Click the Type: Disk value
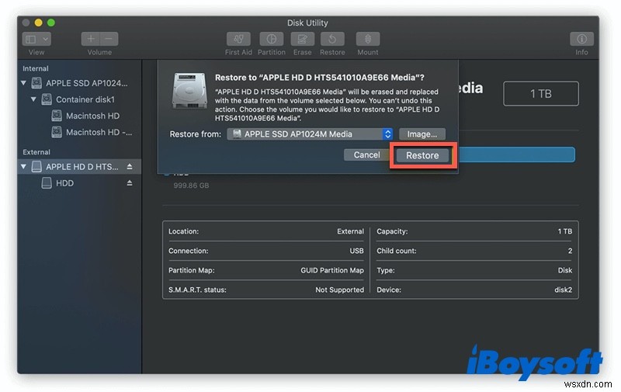Image resolution: width=621 pixels, height=392 pixels. coord(565,270)
